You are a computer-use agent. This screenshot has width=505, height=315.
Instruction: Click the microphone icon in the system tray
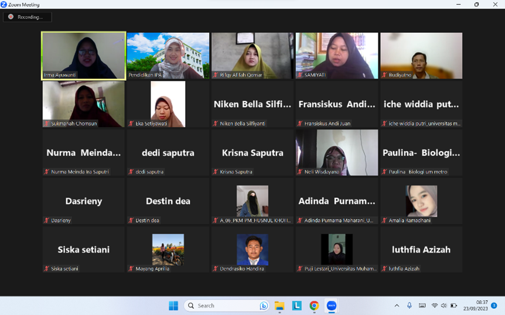(410, 306)
